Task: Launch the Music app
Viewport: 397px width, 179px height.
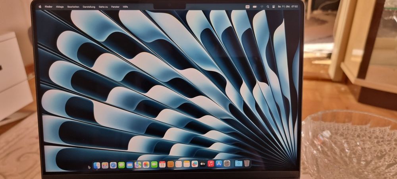Action: 211,163
